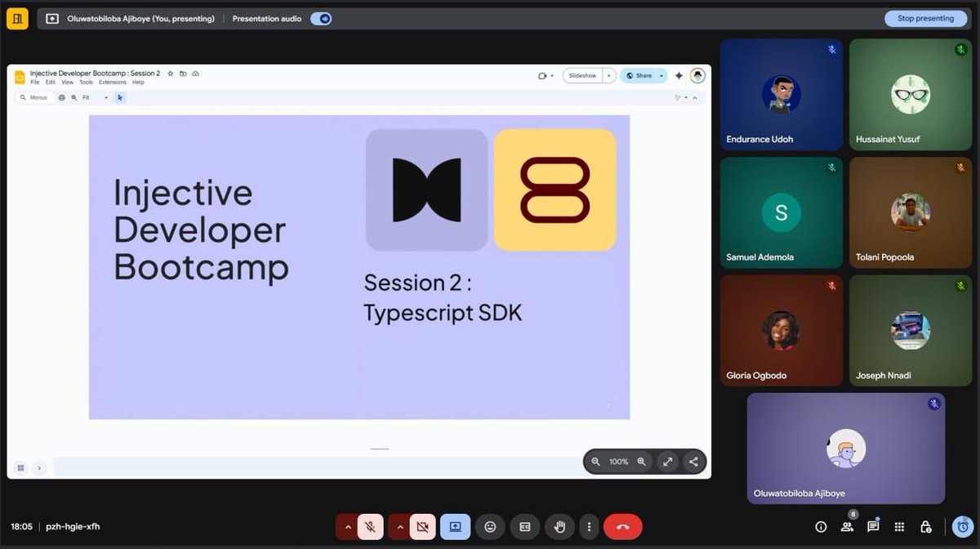This screenshot has width=980, height=549.
Task: Start Slideshow button
Action: [583, 75]
